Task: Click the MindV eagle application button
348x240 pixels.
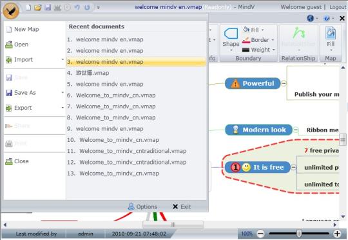Action: pos(11,11)
